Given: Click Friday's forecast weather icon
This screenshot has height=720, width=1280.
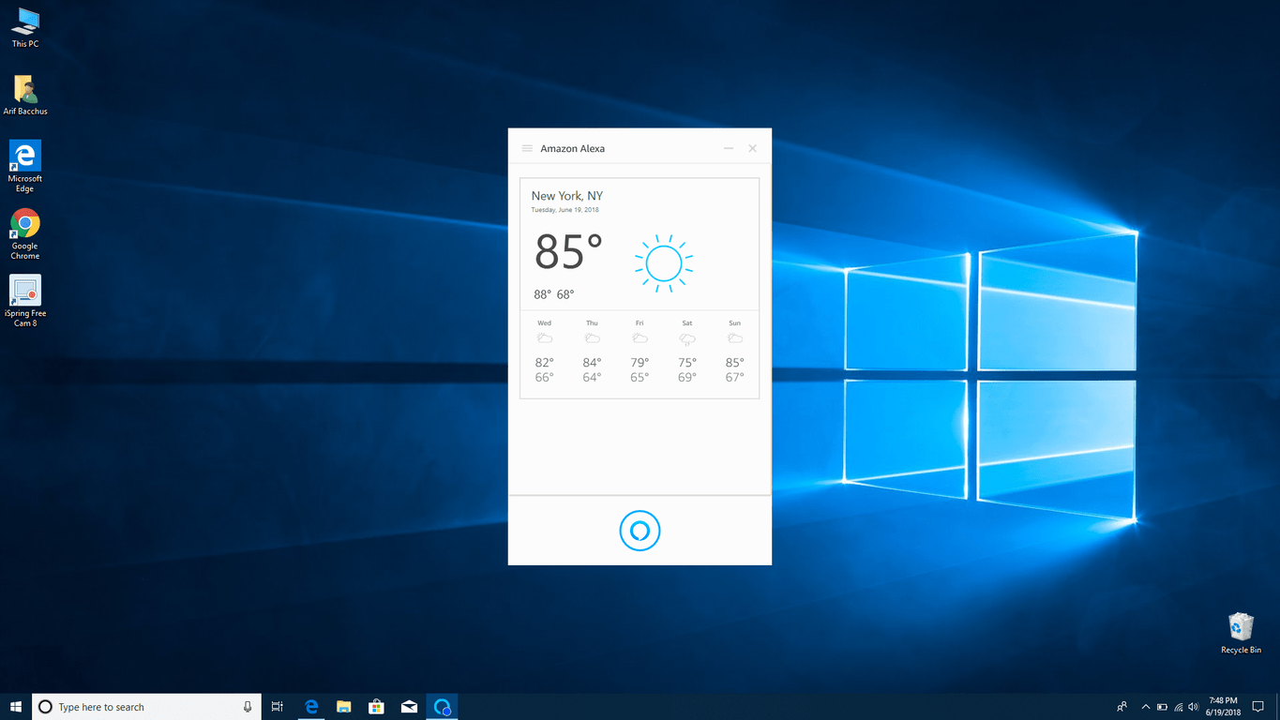Looking at the screenshot, I should [640, 338].
